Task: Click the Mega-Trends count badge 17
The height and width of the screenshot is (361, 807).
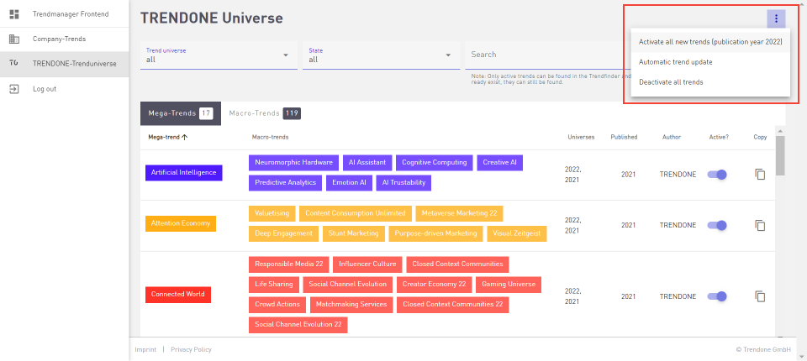Action: coord(207,113)
